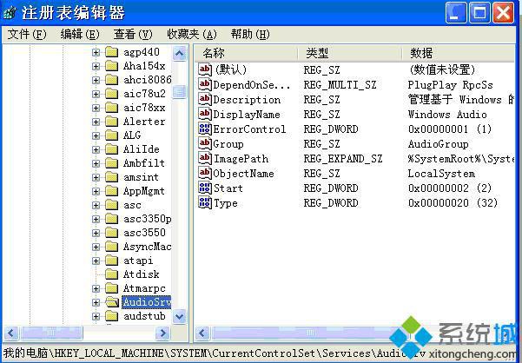Click the open AudioSrv folder icon
This screenshot has height=363, width=522.
(x=112, y=302)
